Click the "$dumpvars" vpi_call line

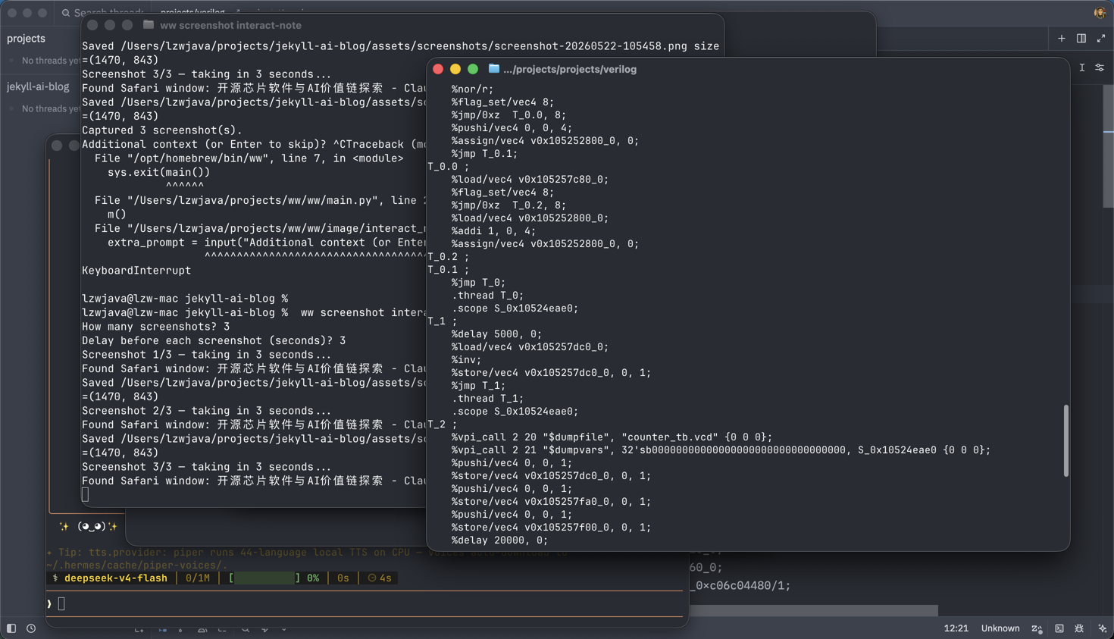(721, 450)
